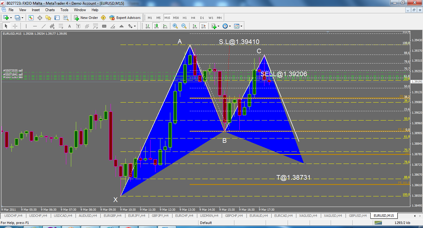This screenshot has height=228, width=423.
Task: Zoom in on the chart
Action: (175, 26)
